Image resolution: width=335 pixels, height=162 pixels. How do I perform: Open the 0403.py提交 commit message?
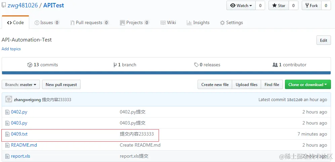point(133,123)
